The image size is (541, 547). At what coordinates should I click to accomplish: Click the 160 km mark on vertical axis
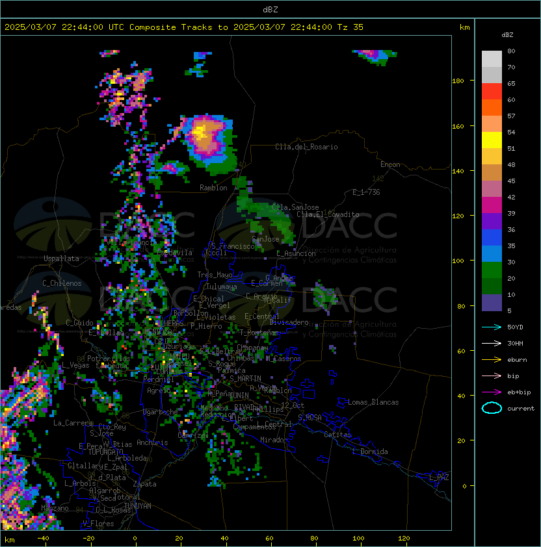tap(458, 126)
